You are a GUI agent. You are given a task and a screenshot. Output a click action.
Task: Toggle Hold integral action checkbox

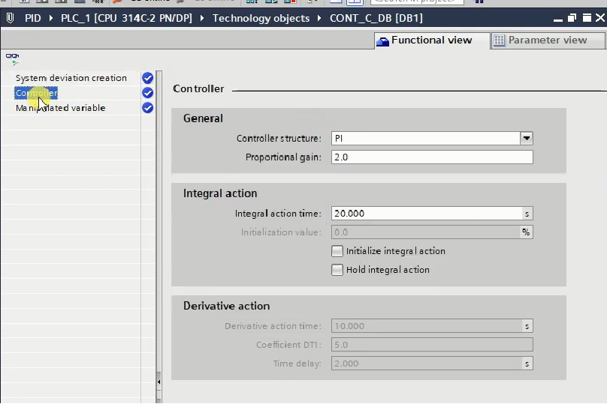tap(337, 270)
